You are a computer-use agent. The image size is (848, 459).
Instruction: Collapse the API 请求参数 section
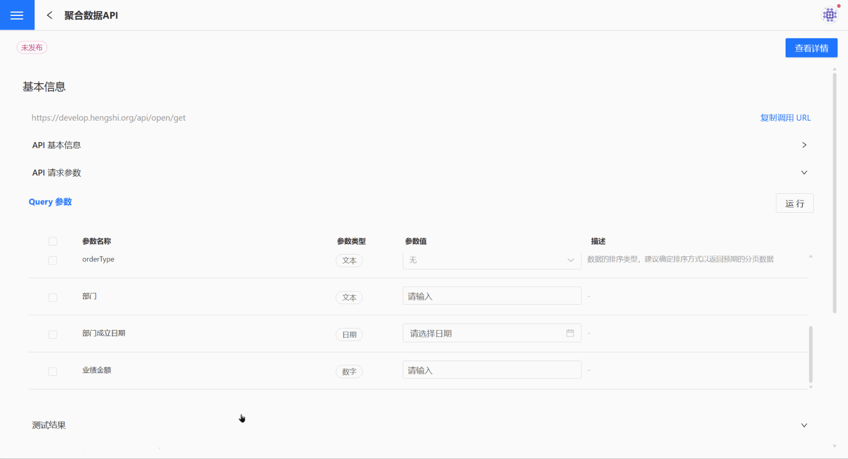point(804,173)
